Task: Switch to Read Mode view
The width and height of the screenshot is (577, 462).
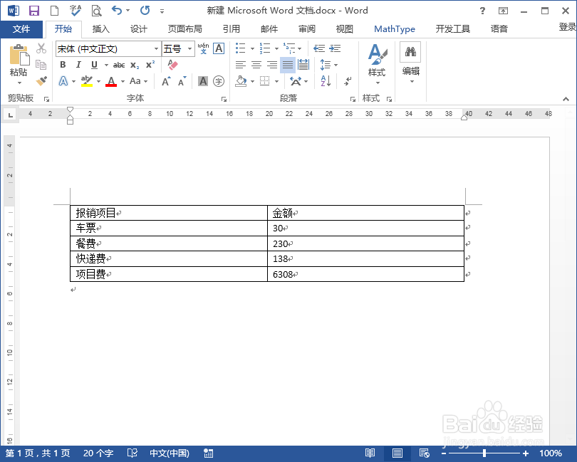Action: click(x=370, y=453)
